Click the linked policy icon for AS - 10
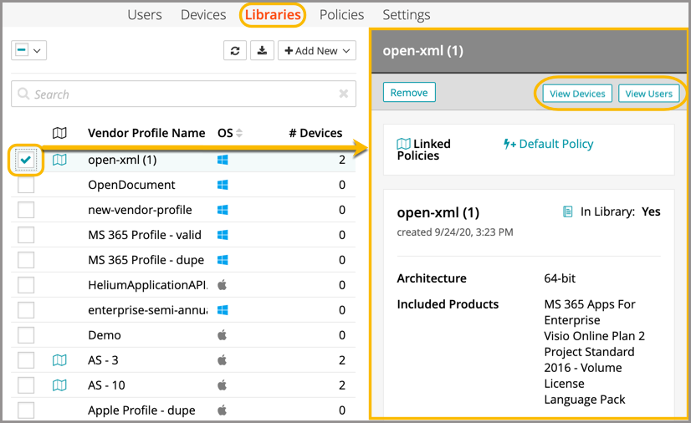The image size is (691, 423). (x=59, y=385)
